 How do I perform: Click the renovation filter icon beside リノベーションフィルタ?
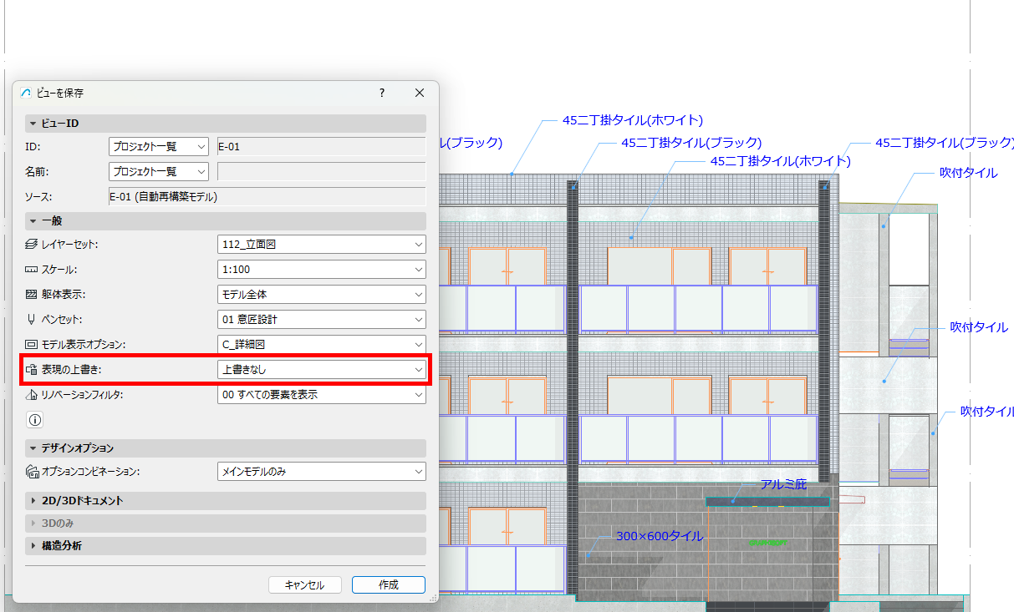32,394
